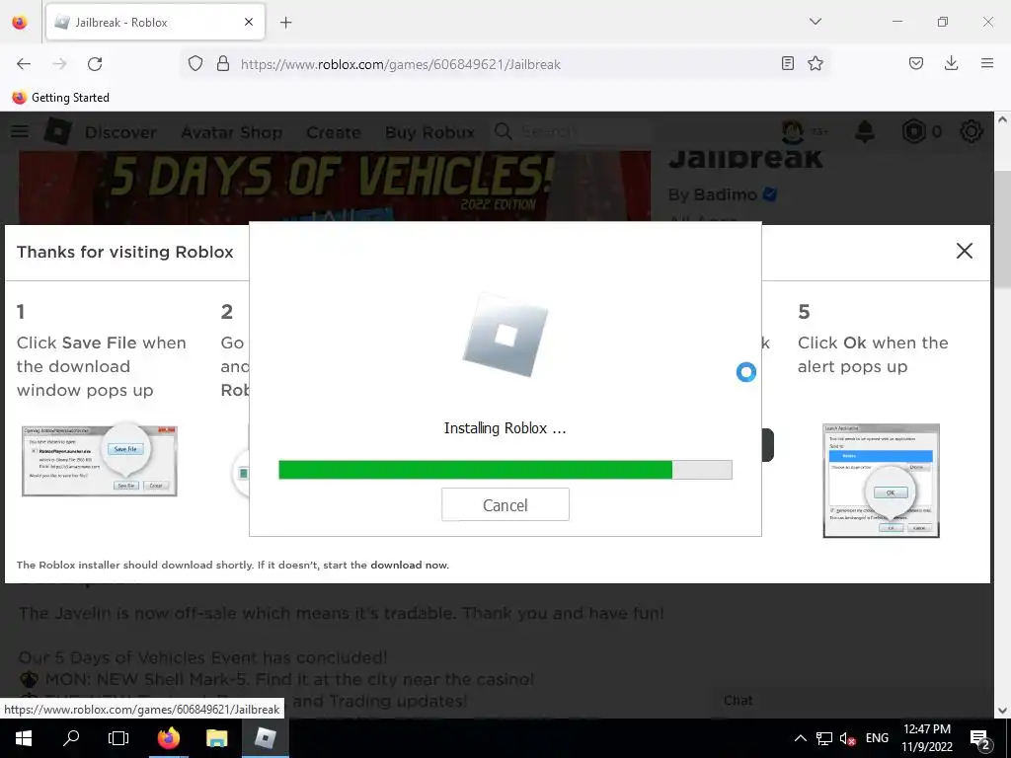Viewport: 1011px width, 758px height.
Task: Click the download now link
Action: click(409, 565)
